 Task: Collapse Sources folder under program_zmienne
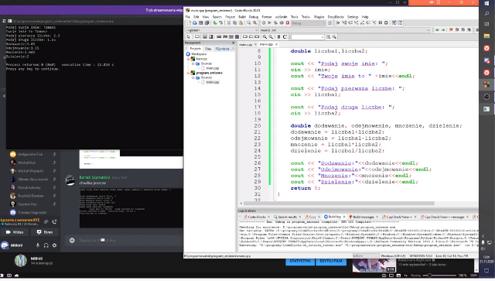tap(193, 77)
